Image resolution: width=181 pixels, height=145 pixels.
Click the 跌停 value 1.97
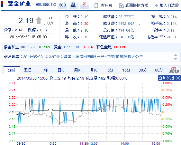43,30
